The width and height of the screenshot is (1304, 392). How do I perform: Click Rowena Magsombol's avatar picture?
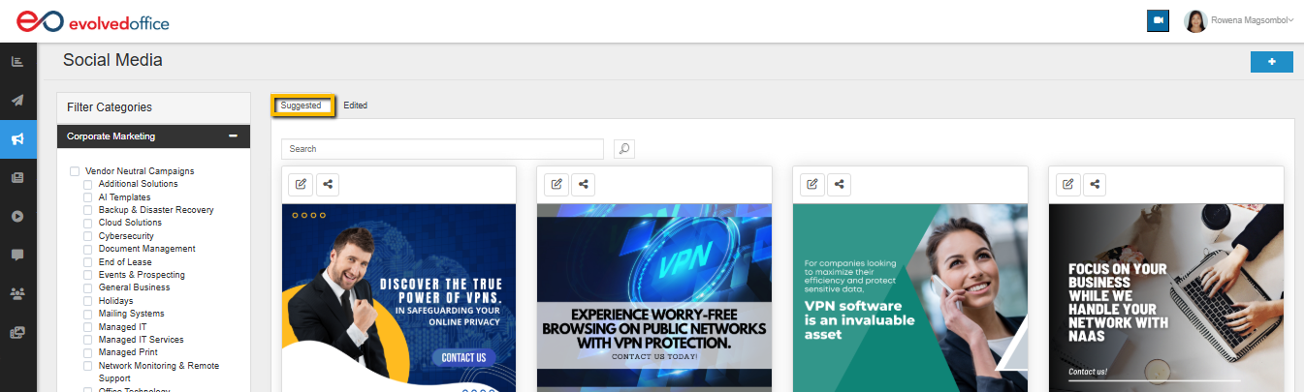click(1195, 20)
